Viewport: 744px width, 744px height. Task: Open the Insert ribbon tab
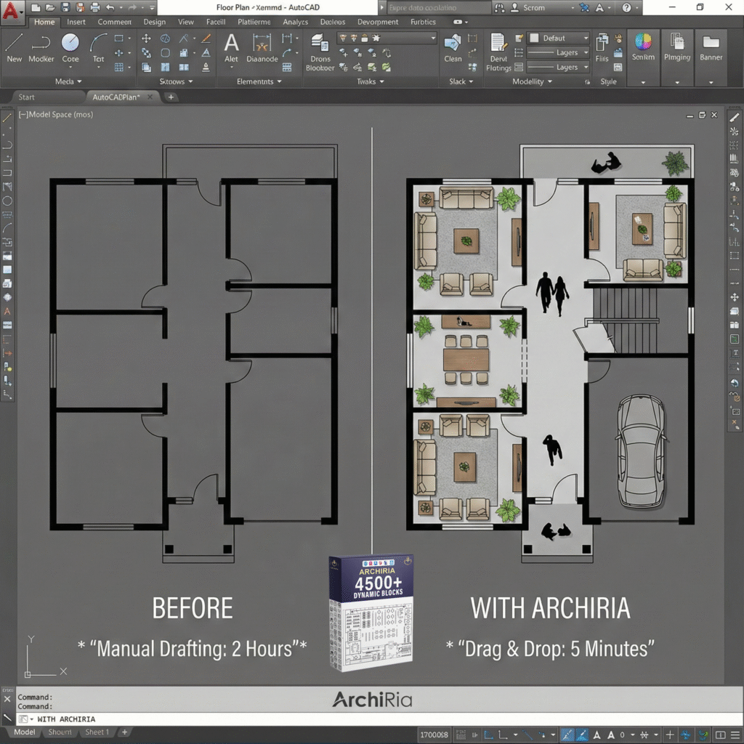point(76,22)
